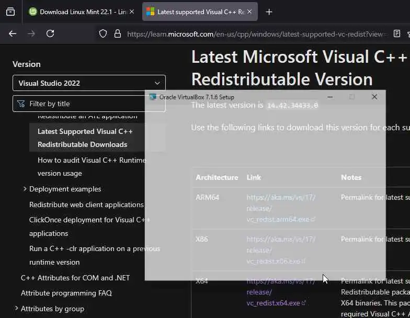The image size is (410, 318).
Task: Close the Download Linux Mint tab
Action: (131, 12)
